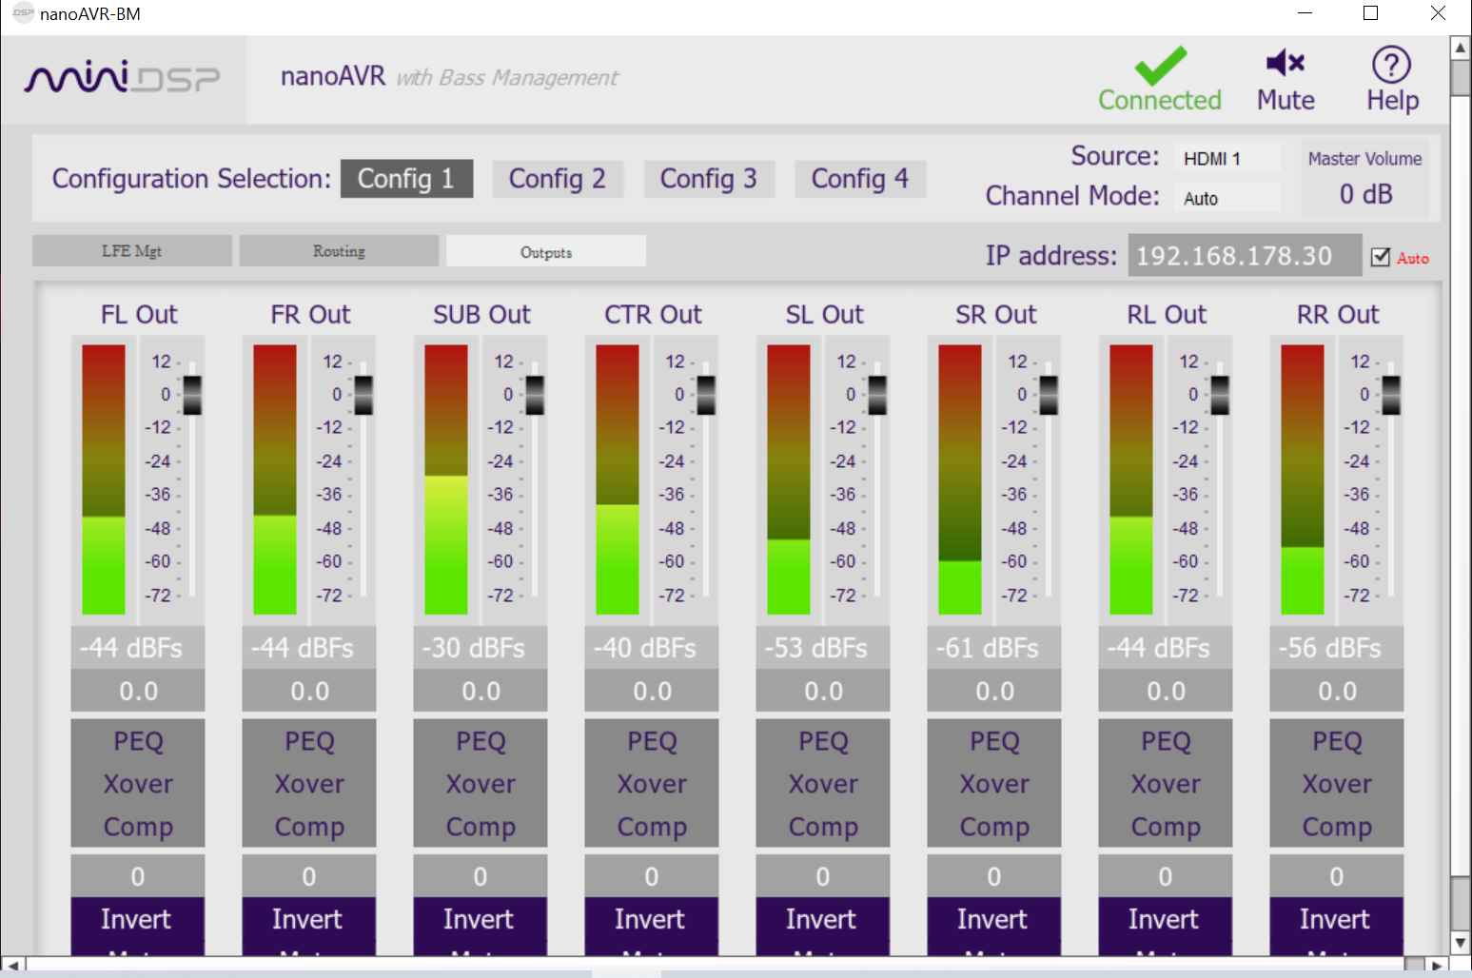Click the SUB Out -30 dBFs level readout
Screen dimensions: 1472x978
(x=481, y=648)
